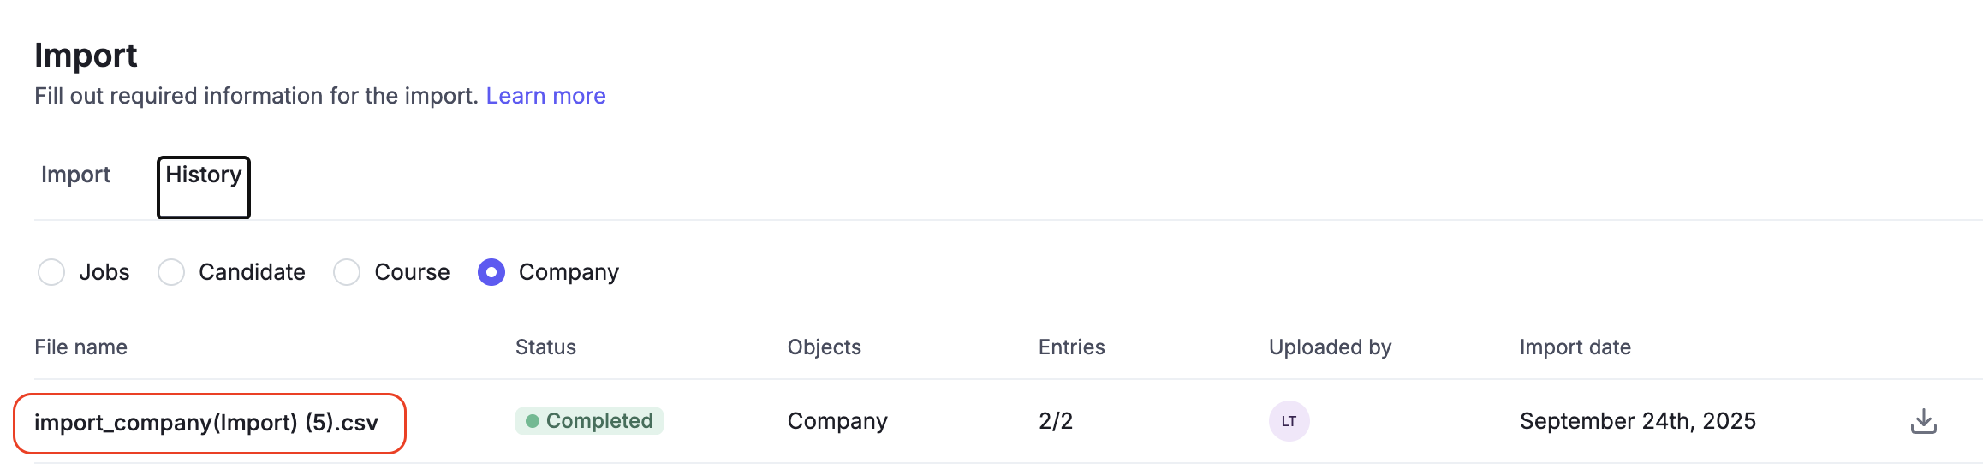
Task: Switch filter to Course
Action: click(347, 272)
